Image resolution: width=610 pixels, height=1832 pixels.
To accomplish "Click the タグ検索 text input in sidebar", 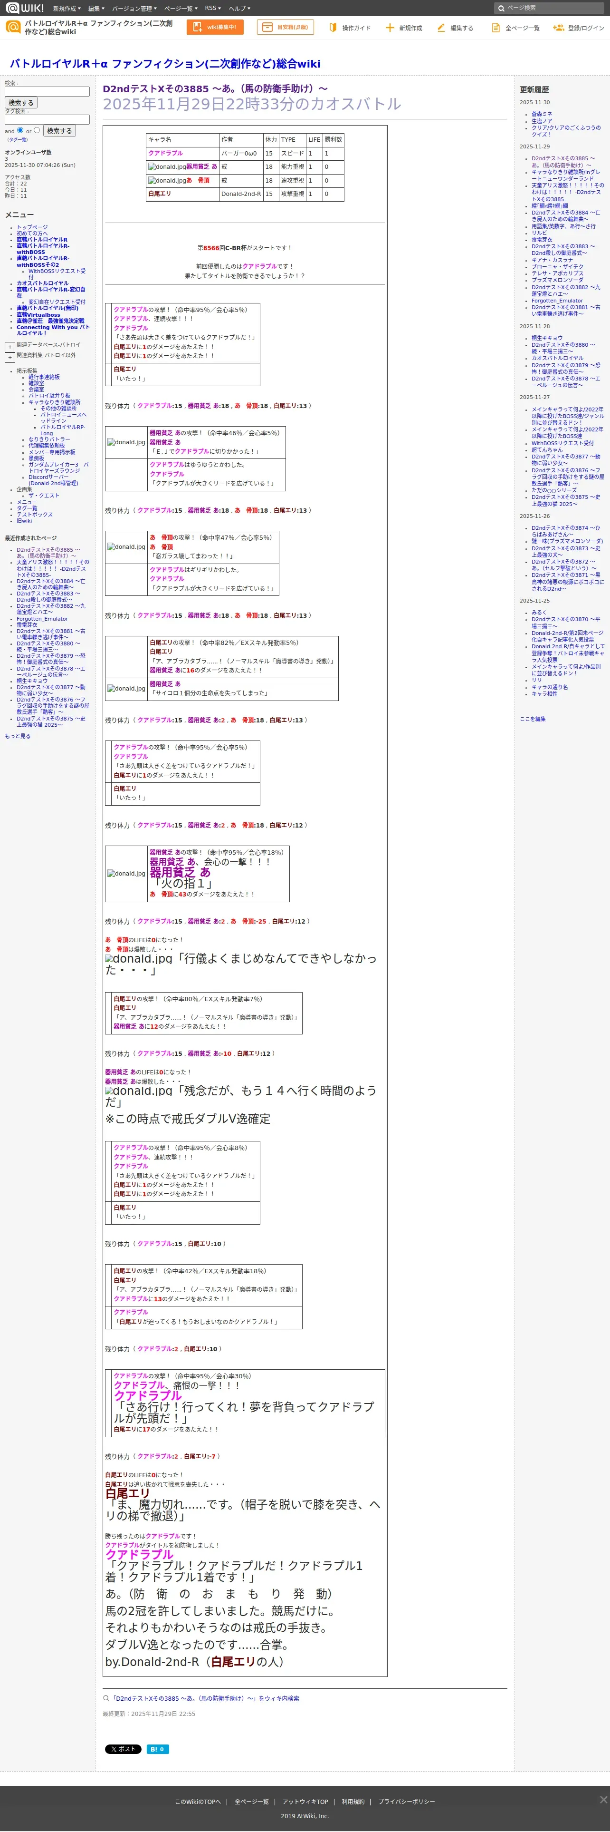I will click(47, 119).
